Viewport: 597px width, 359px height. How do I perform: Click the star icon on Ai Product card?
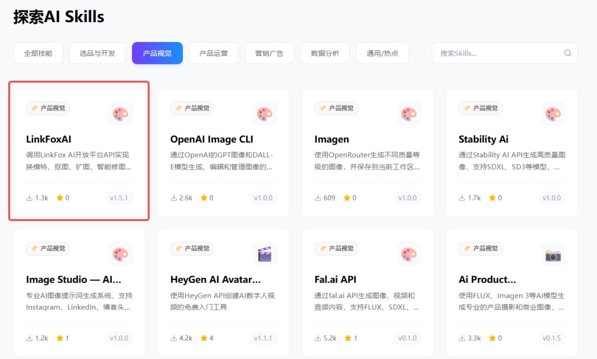493,338
